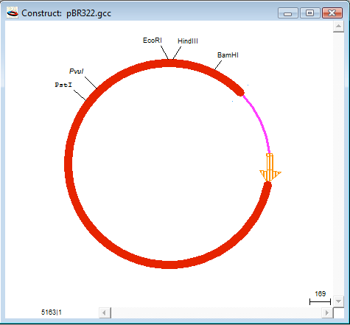Click the vertical scrollbar down arrow
This screenshot has width=350, height=325.
tap(338, 301)
